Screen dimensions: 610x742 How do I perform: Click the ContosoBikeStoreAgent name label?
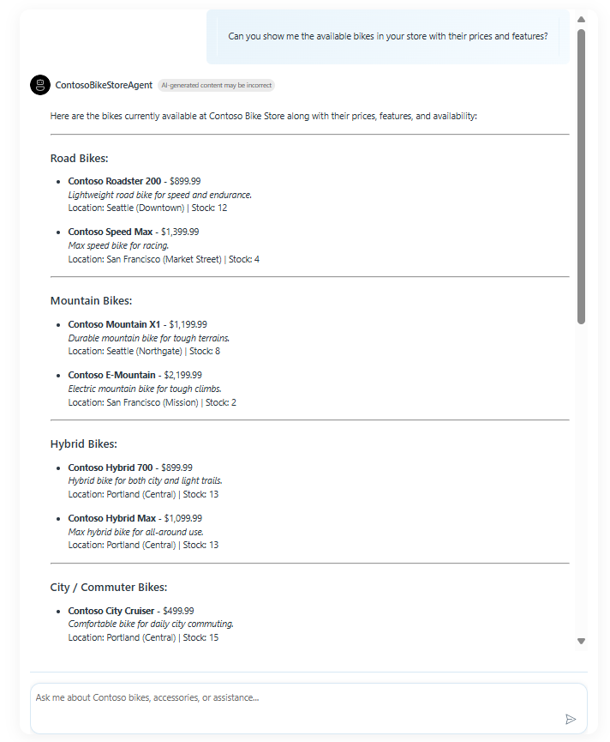pyautogui.click(x=104, y=85)
